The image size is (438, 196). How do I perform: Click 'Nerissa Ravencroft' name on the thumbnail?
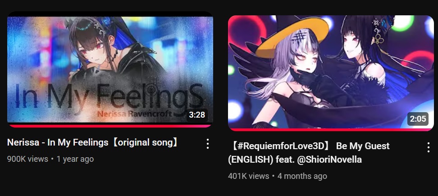tap(135, 114)
